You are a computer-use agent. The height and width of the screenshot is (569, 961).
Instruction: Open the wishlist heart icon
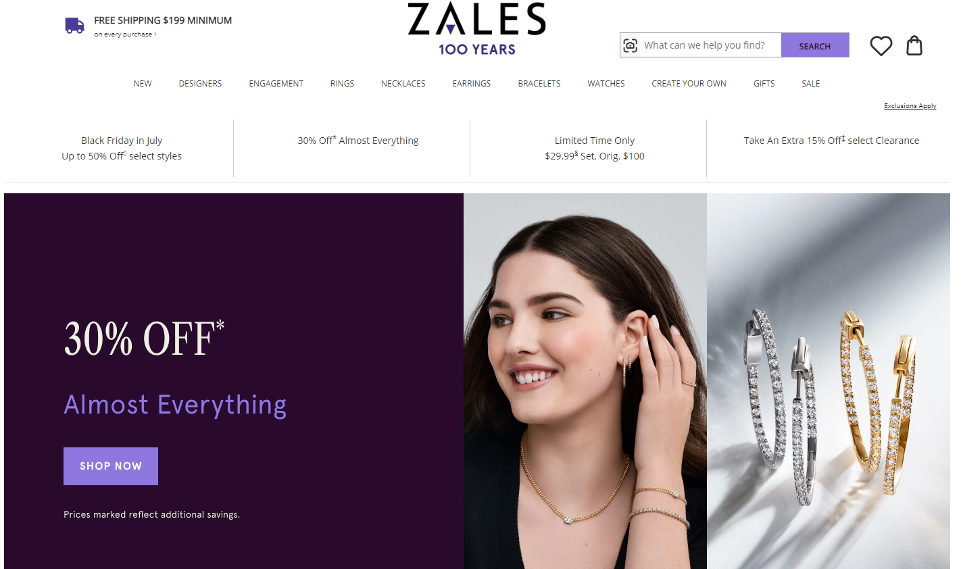[x=881, y=46]
